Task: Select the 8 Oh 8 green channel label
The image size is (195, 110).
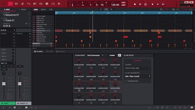Action: [x=8, y=103]
